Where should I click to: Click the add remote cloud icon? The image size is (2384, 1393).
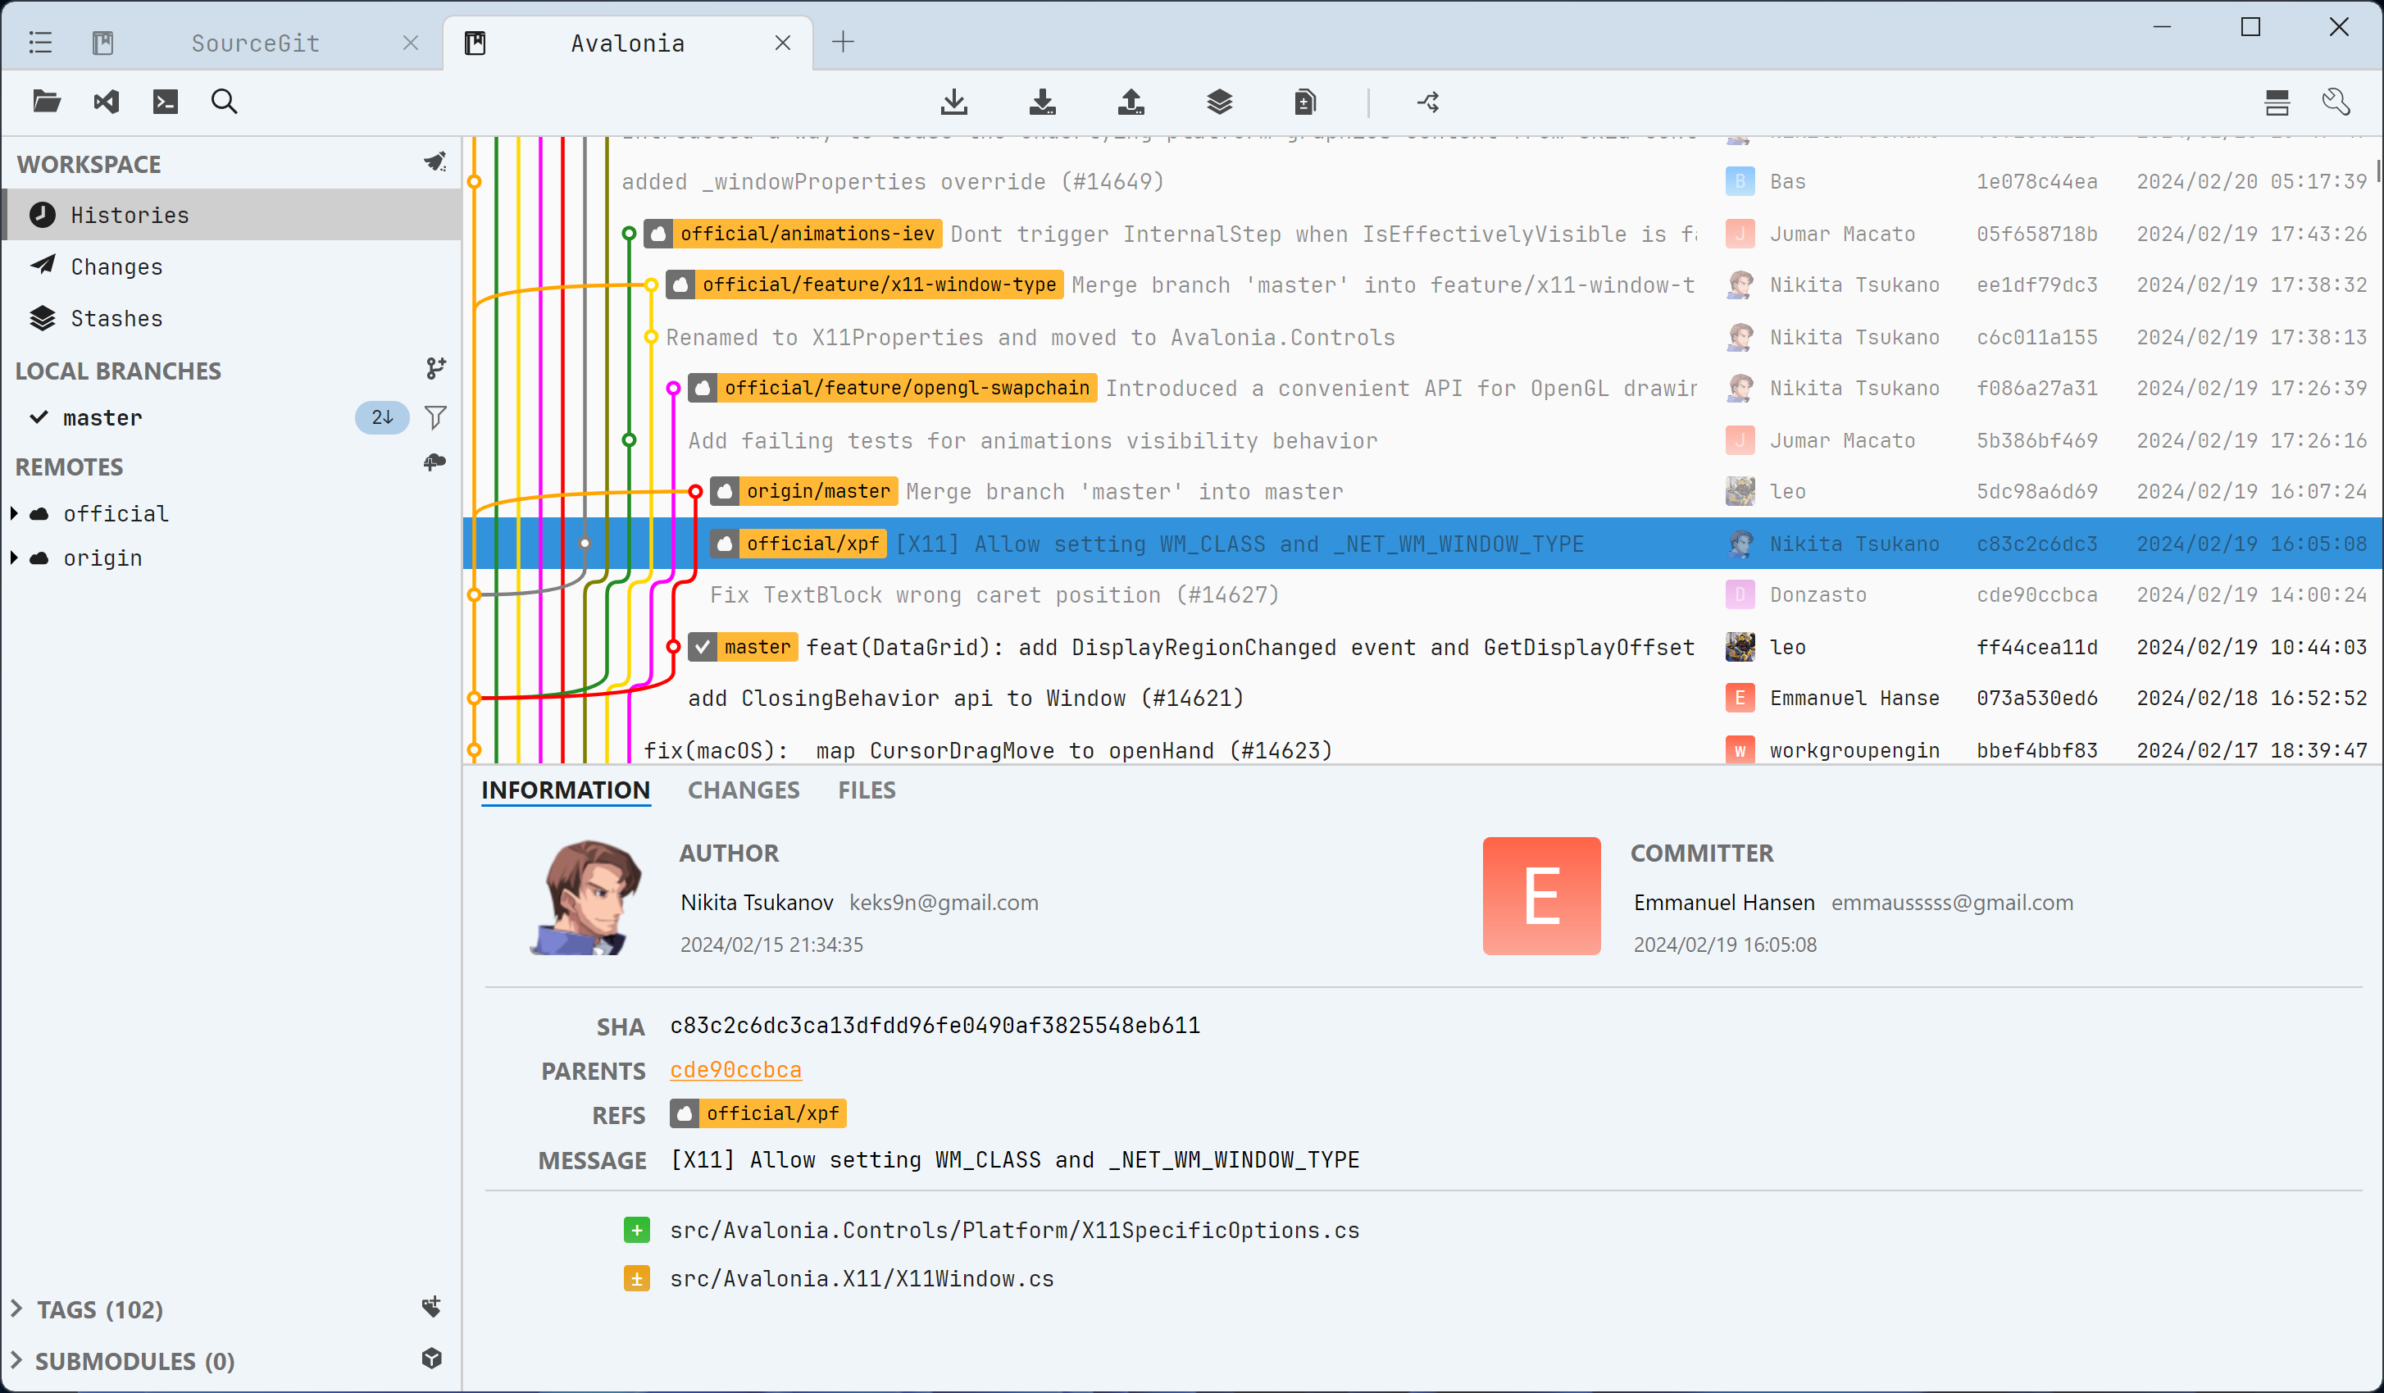point(434,462)
